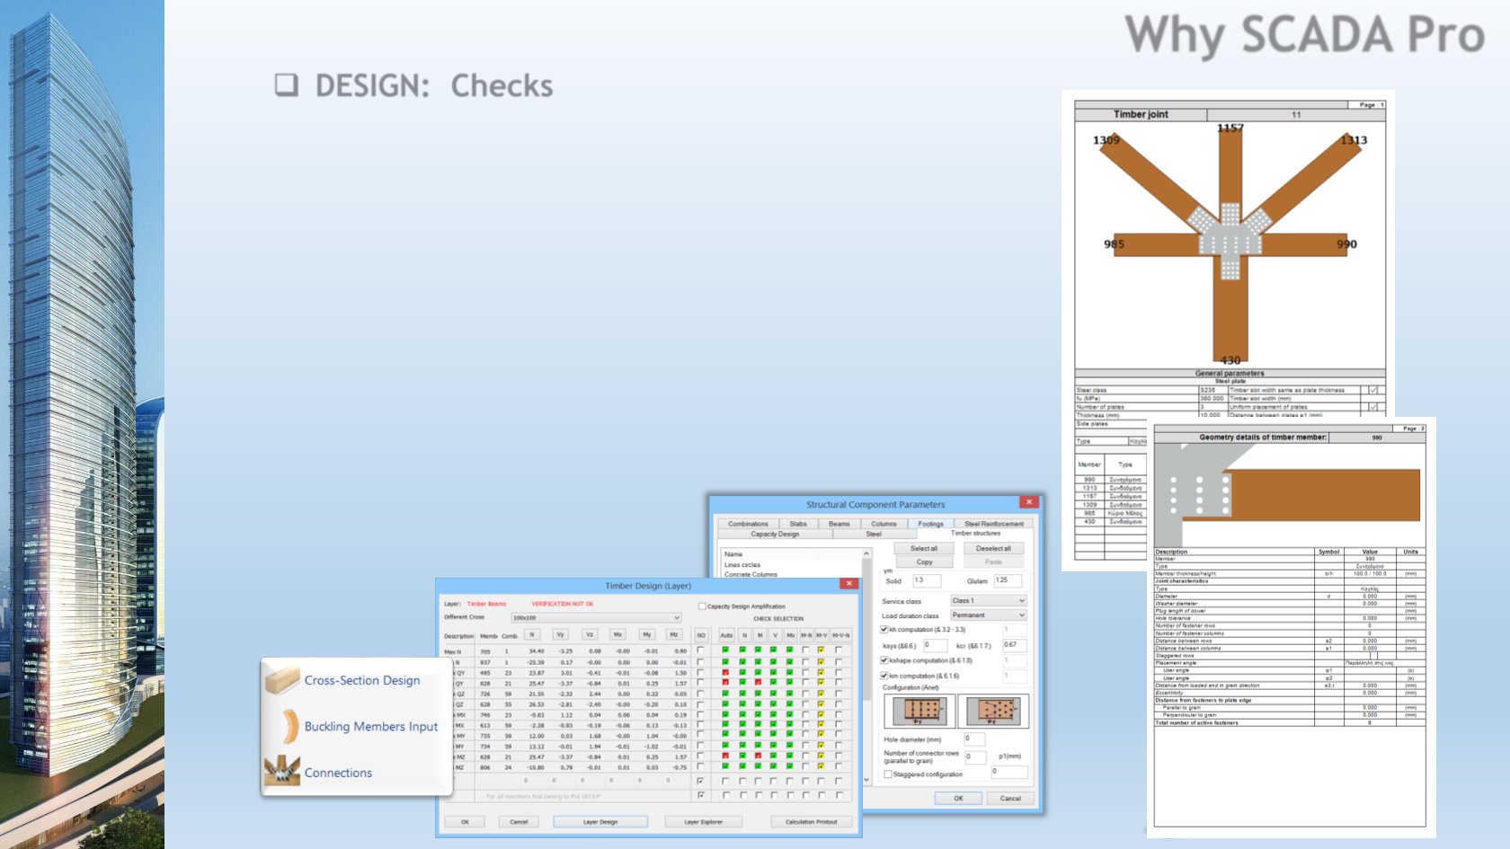The height and width of the screenshot is (849, 1510).
Task: Toggle km computation checkbox
Action: tap(884, 676)
